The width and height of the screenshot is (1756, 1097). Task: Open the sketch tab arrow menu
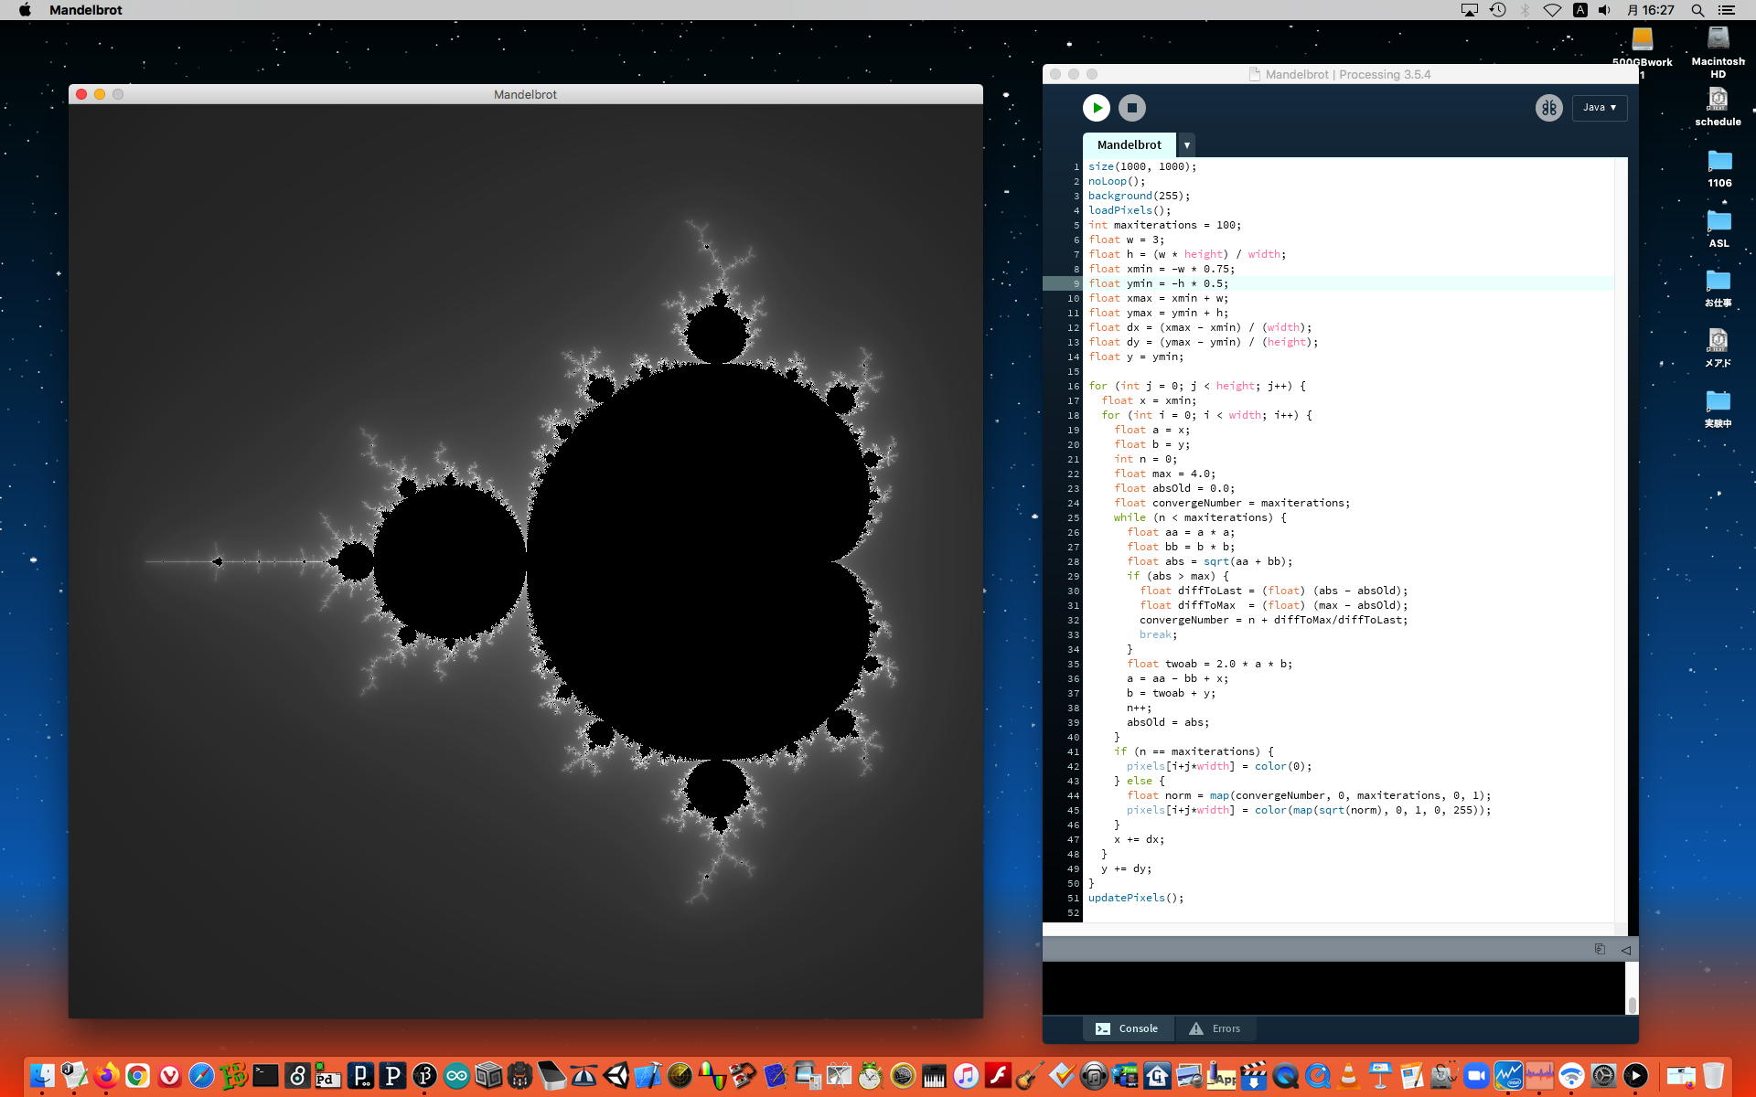tap(1186, 145)
